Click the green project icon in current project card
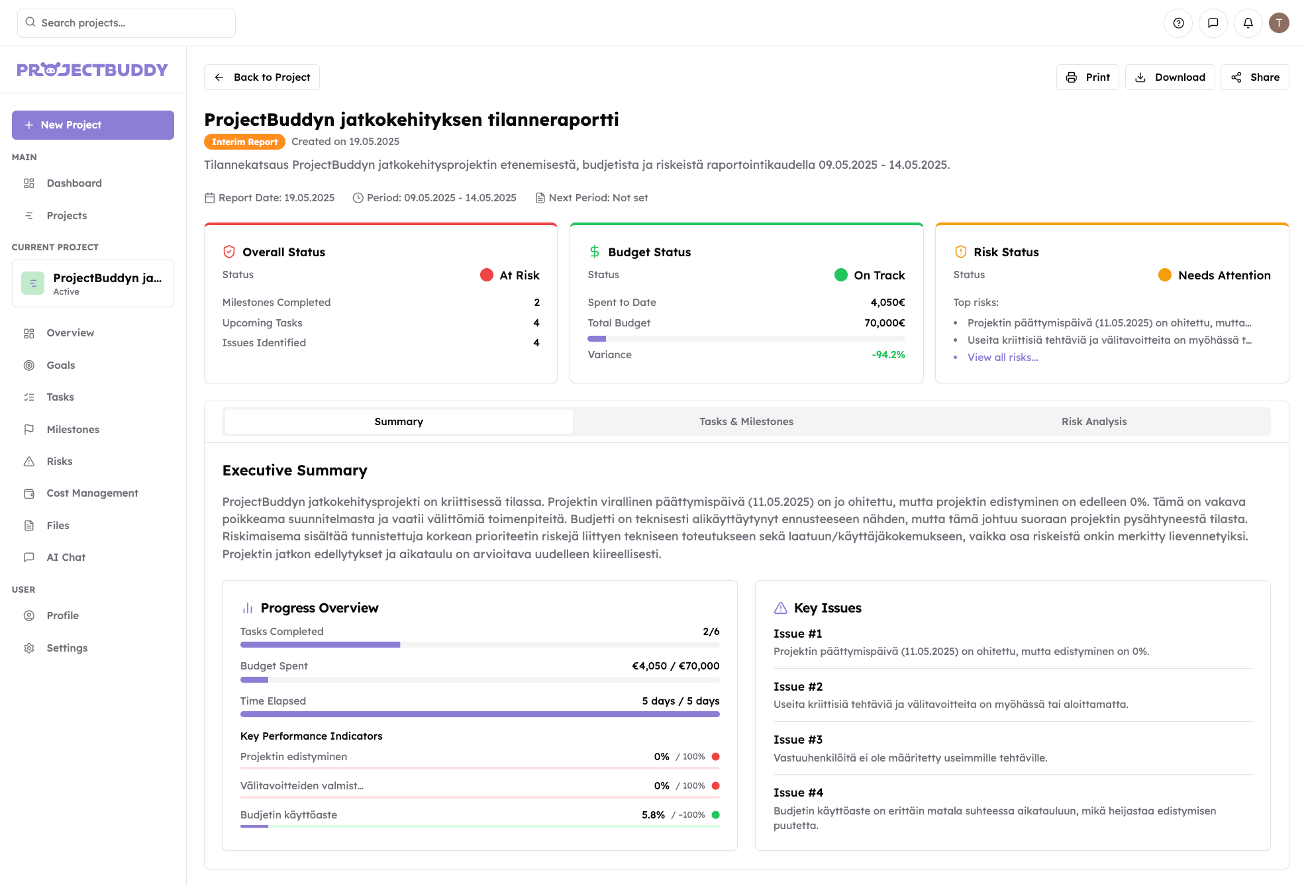Viewport: 1306px width, 886px height. [x=33, y=283]
